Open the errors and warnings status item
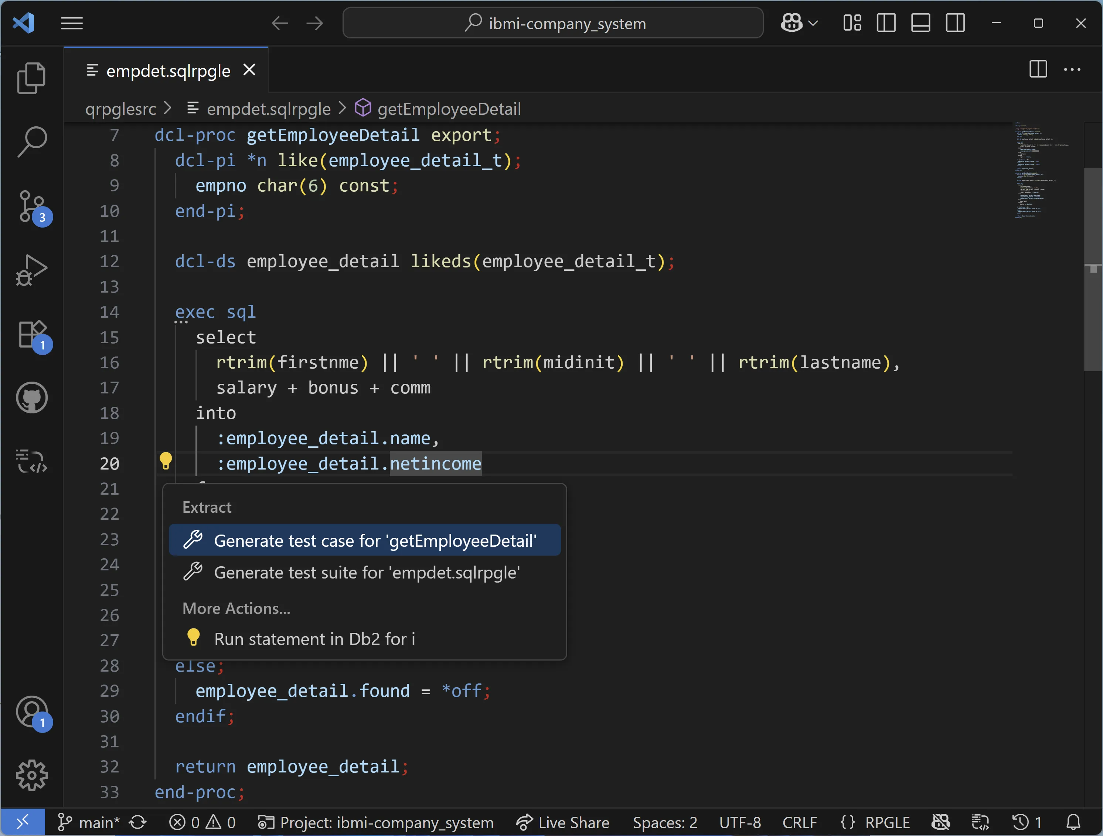Image resolution: width=1103 pixels, height=836 pixels. 202,822
